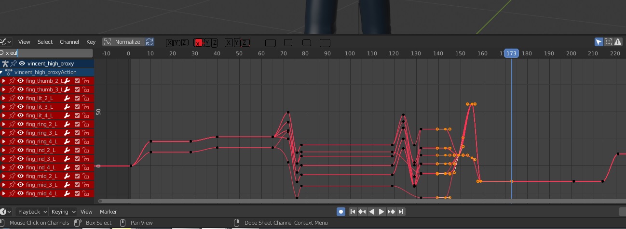Image resolution: width=626 pixels, height=229 pixels.
Task: Lock the fing_ind_2_L channel
Action: [x=86, y=150]
